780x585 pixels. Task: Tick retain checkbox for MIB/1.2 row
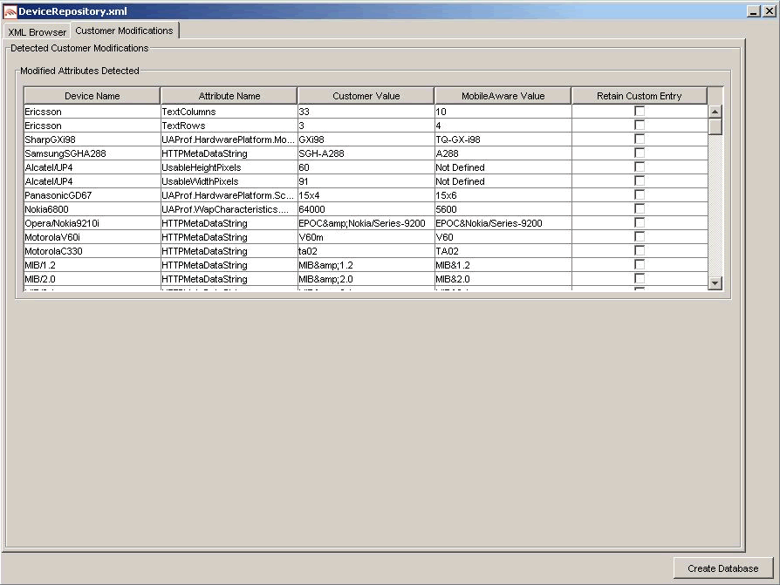point(640,264)
